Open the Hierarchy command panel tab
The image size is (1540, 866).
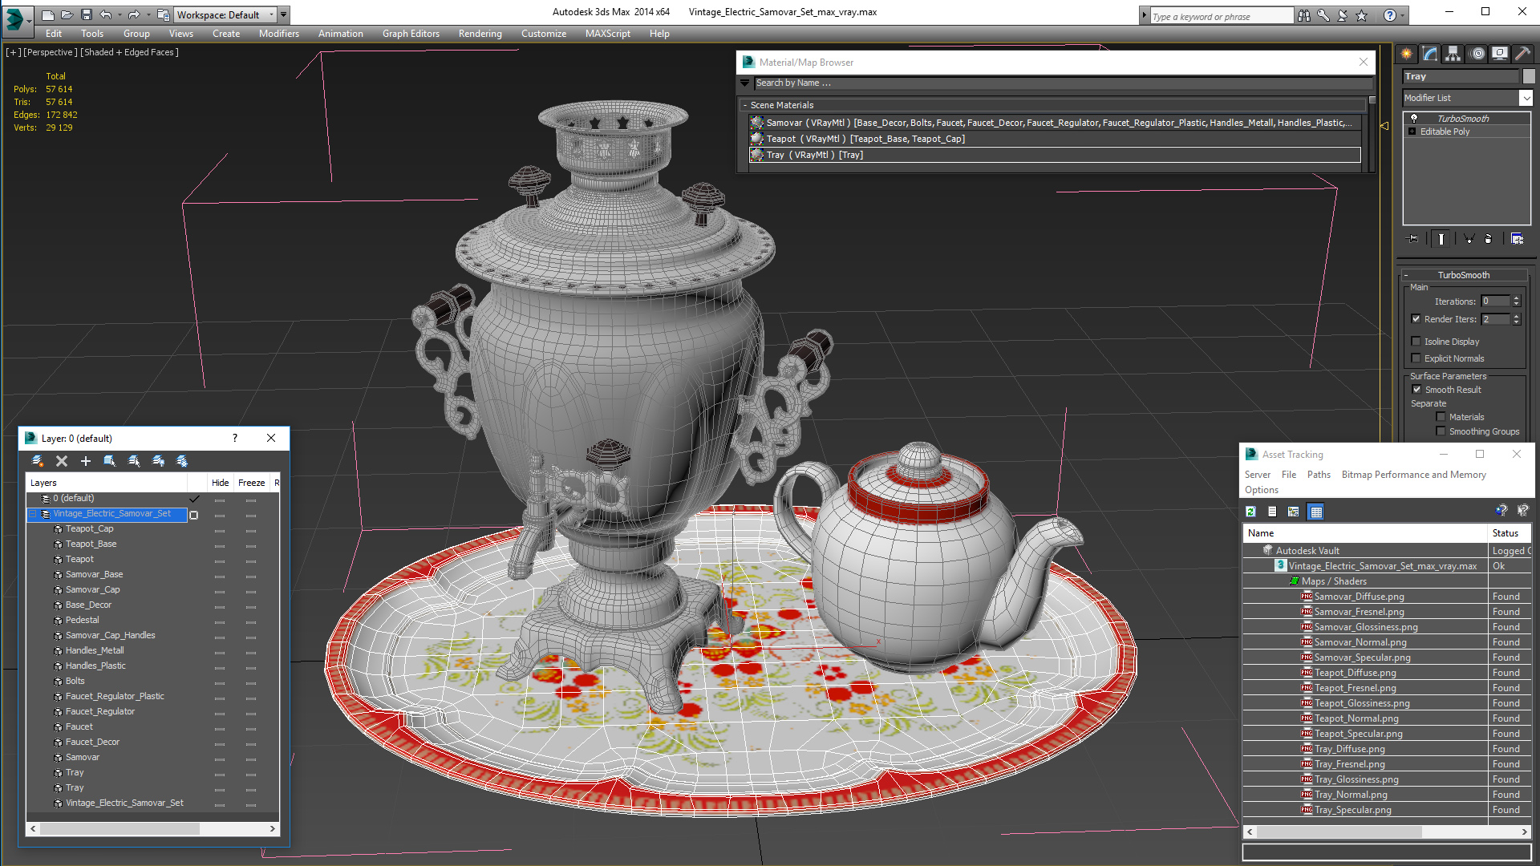[x=1453, y=54]
